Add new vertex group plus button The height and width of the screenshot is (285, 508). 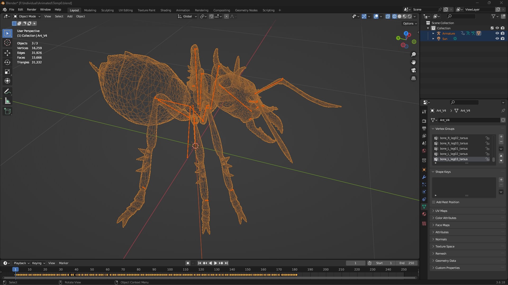(x=501, y=137)
